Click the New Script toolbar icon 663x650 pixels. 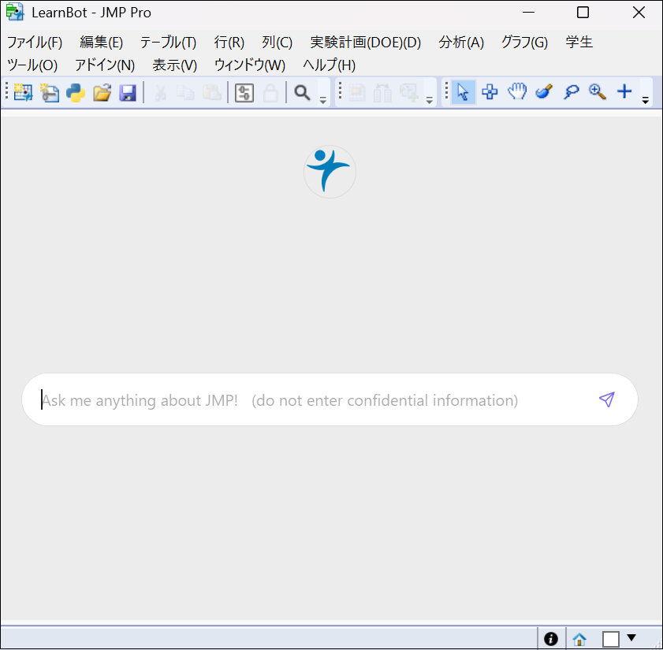coord(50,92)
